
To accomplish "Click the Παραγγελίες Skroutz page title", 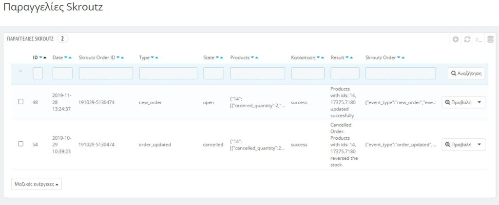I will 53,7.
